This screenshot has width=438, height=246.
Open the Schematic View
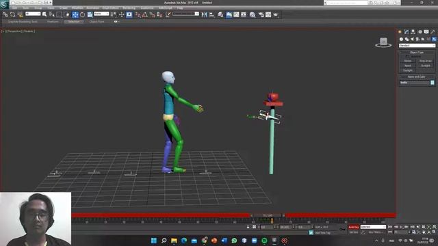244,14
